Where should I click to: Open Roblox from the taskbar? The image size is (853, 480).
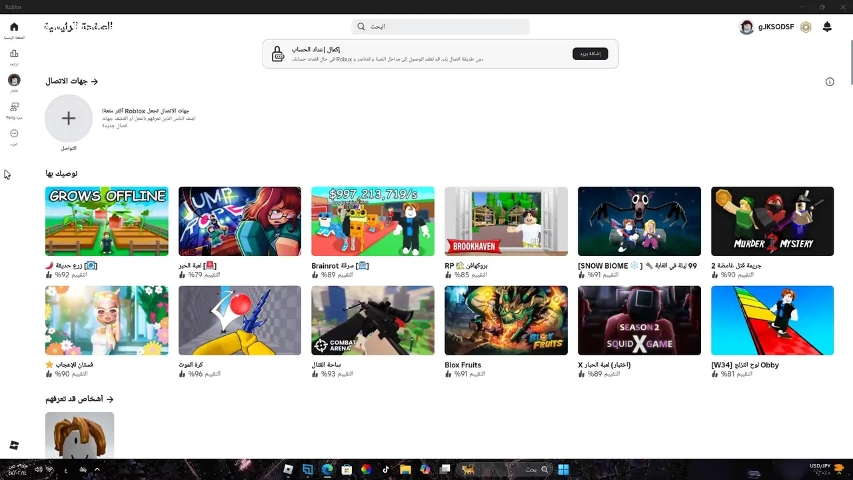(288, 469)
